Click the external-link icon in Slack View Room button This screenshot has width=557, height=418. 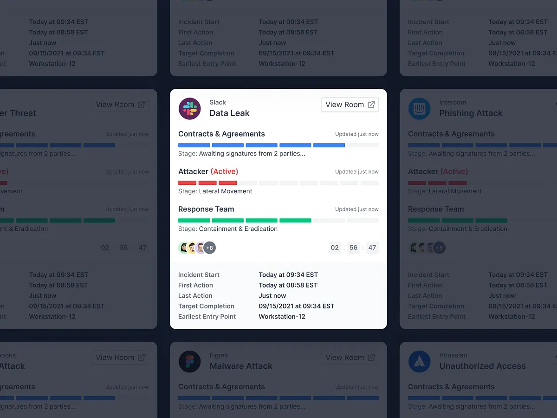pyautogui.click(x=371, y=104)
